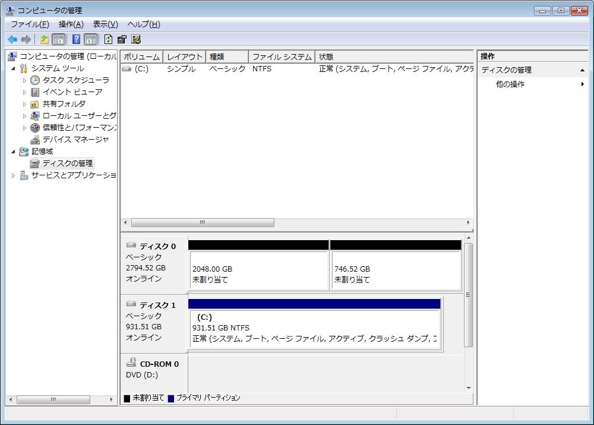Click the DVD (D:) label
This screenshot has height=425, width=594.
tap(142, 375)
